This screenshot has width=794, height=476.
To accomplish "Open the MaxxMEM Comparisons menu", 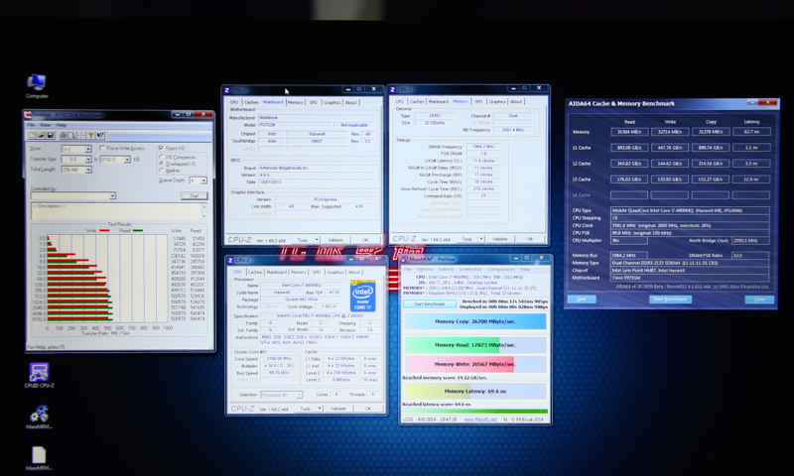I will pos(501,269).
